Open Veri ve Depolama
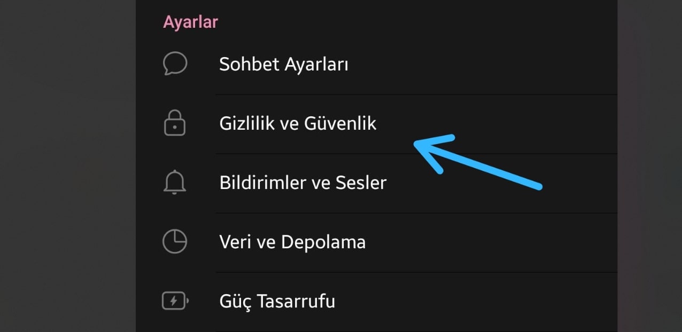Screen dimensions: 682x332 (292, 241)
